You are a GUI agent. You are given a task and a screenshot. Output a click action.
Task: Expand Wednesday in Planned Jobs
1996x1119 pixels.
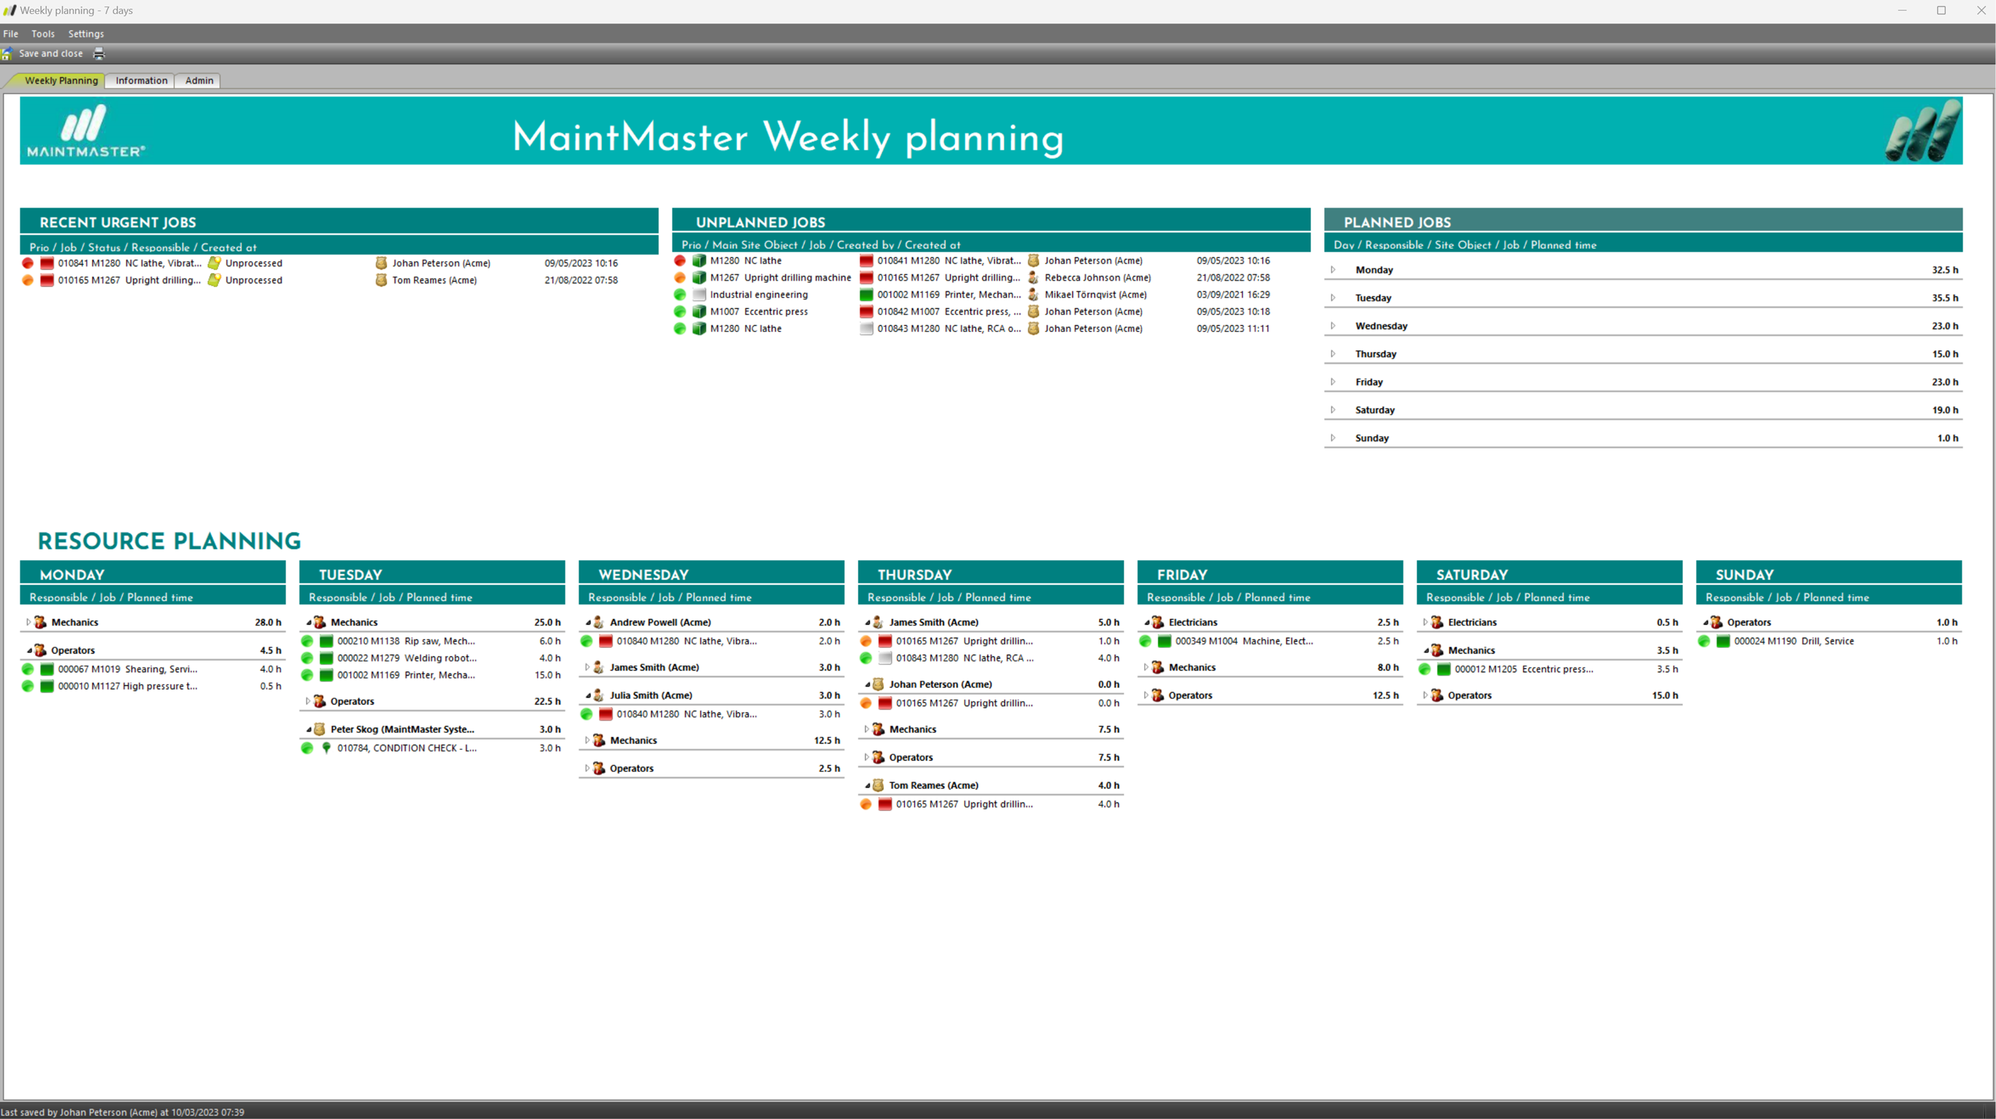click(1333, 326)
